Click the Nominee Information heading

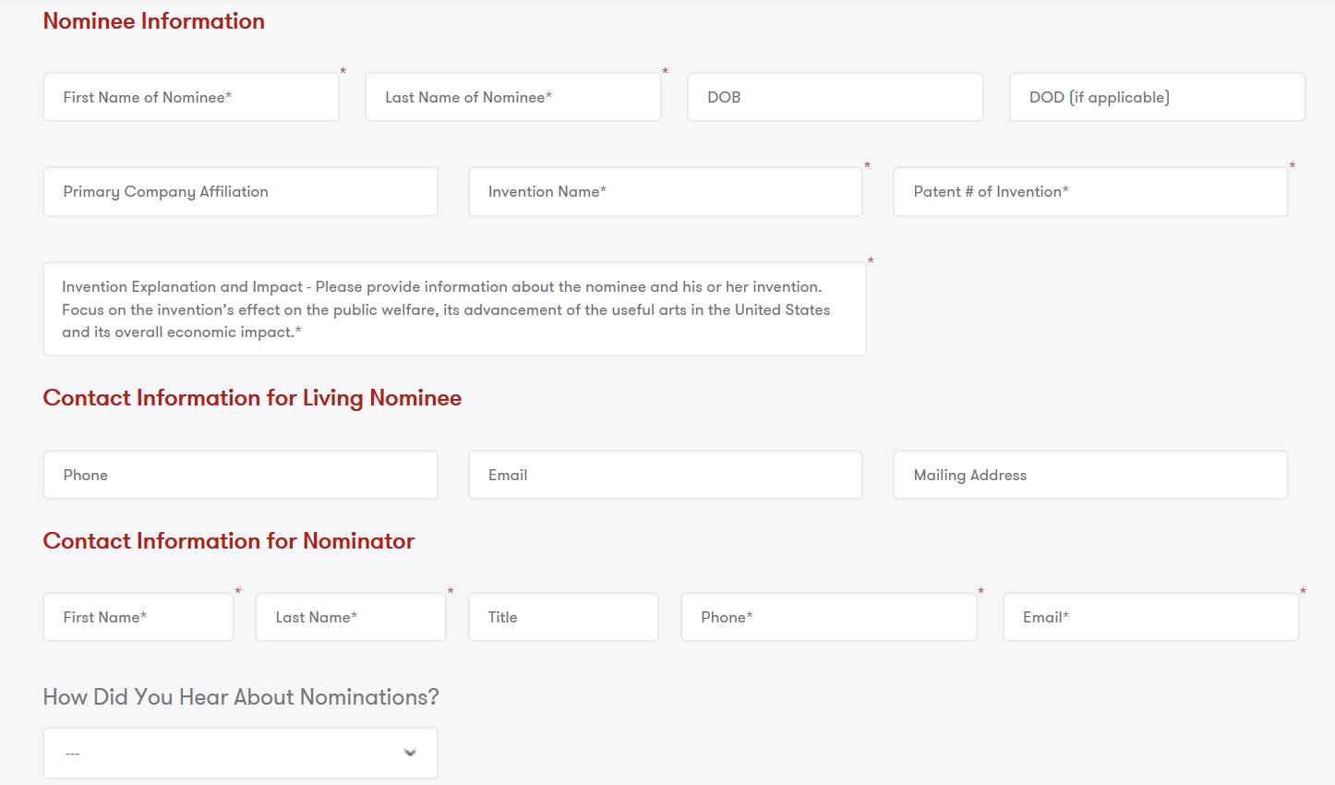click(x=154, y=21)
